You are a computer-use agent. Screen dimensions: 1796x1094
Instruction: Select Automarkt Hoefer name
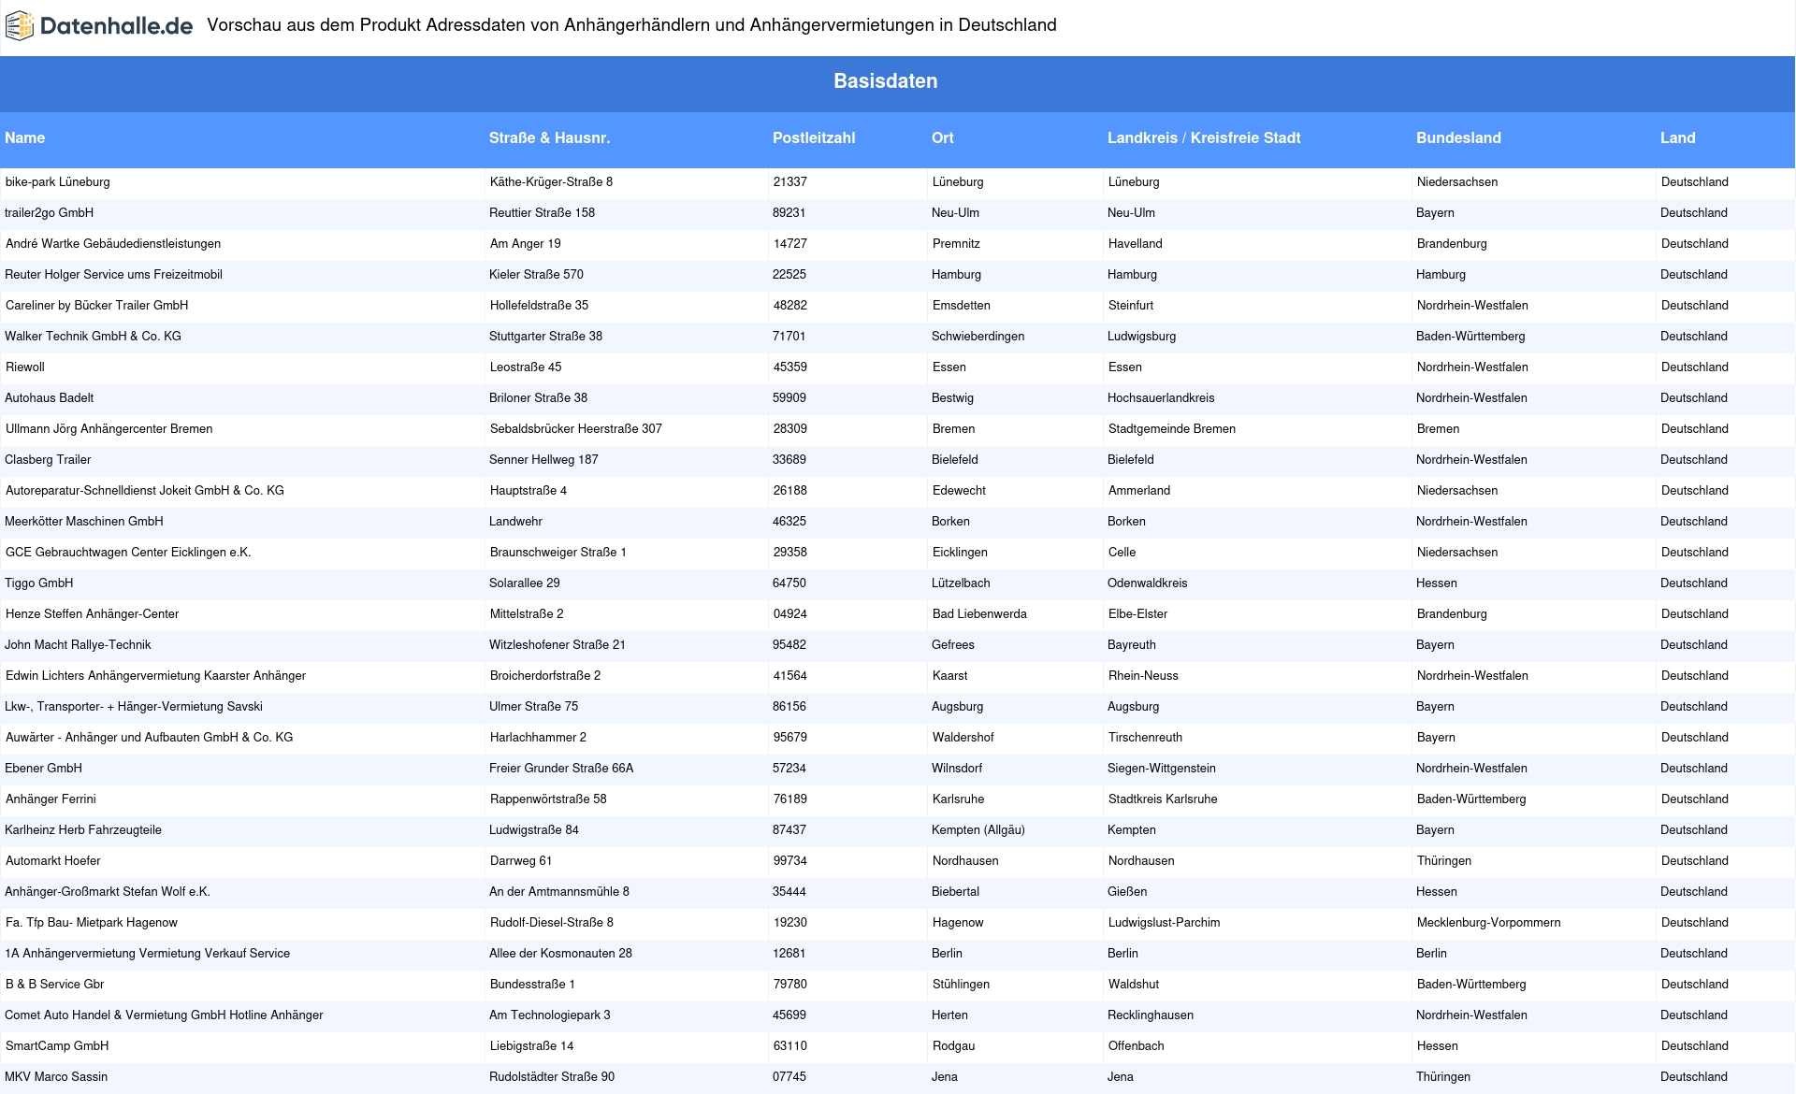[52, 861]
